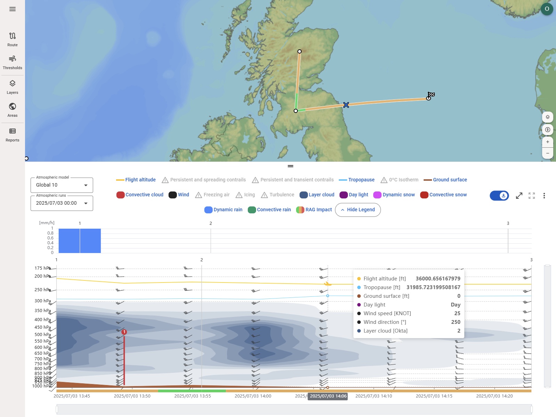Click time label 2025/07/03 14:10

(x=374, y=396)
